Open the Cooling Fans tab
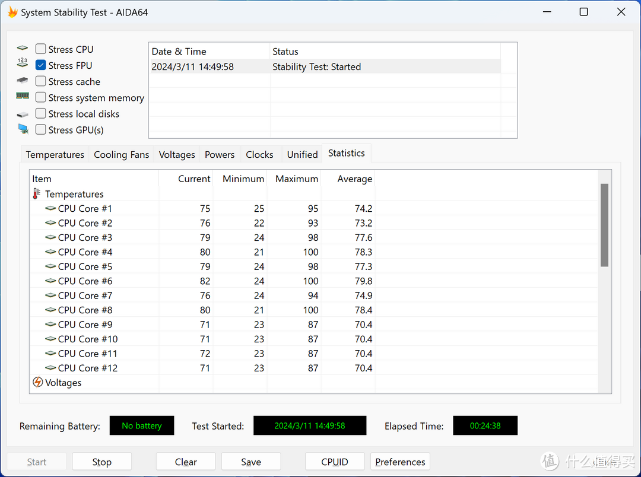The height and width of the screenshot is (477, 641). click(122, 154)
